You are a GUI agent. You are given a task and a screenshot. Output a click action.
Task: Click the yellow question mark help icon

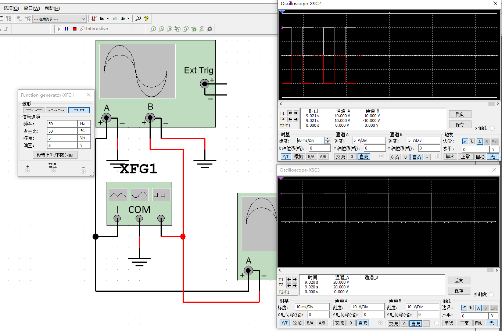click(x=146, y=18)
